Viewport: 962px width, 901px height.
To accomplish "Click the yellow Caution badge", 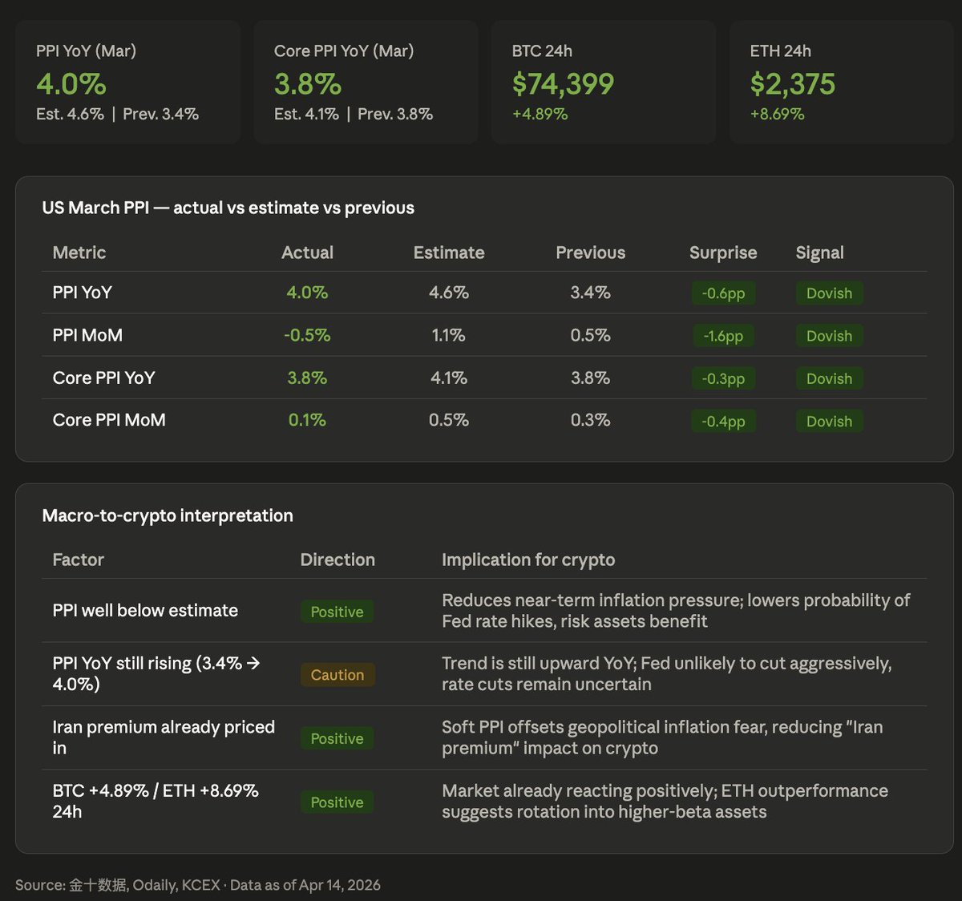I will tap(338, 675).
